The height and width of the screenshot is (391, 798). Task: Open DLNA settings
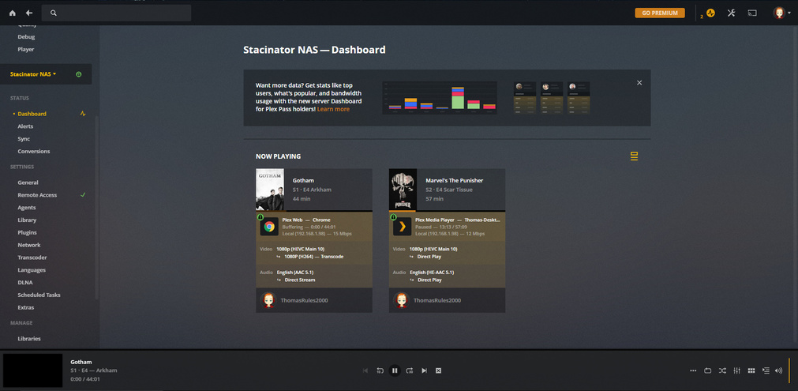25,283
